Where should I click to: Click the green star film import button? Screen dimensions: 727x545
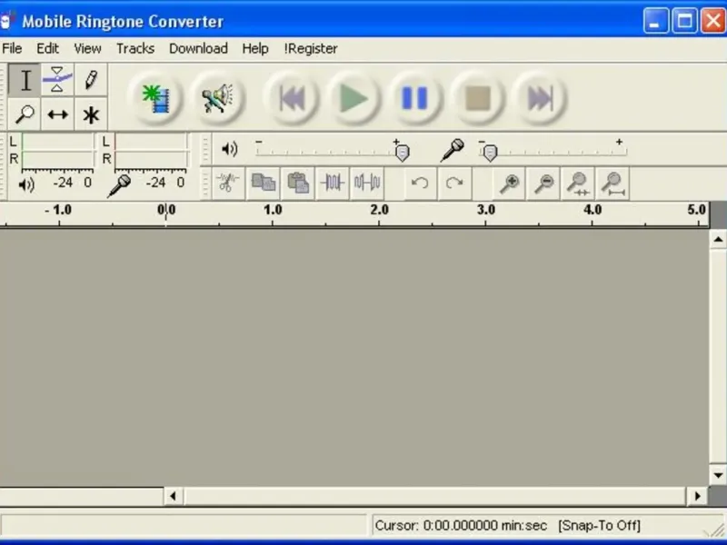tap(156, 98)
